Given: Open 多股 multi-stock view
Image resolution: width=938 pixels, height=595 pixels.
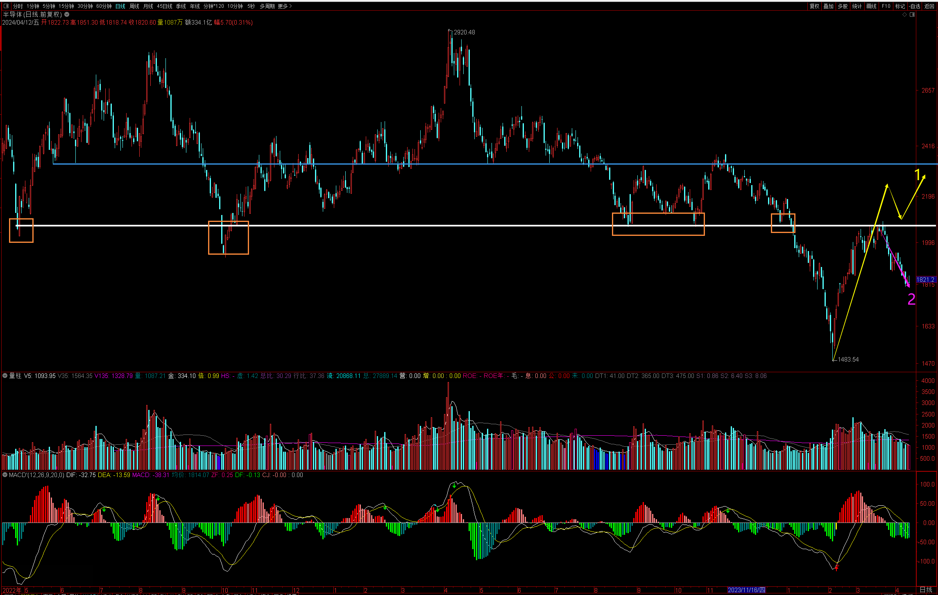Looking at the screenshot, I should pyautogui.click(x=843, y=6).
